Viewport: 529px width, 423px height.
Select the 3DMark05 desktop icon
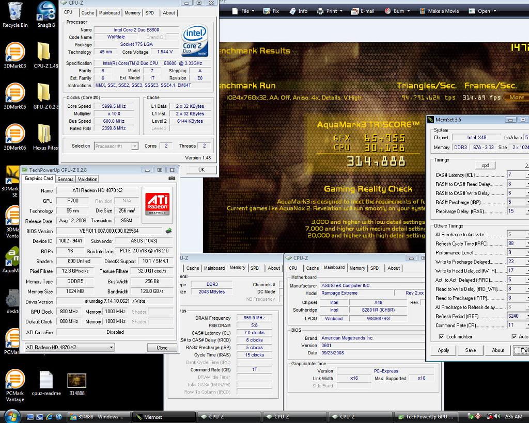click(x=14, y=96)
